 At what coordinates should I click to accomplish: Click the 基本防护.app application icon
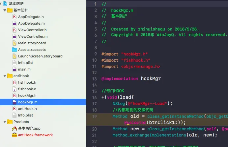tap(14, 129)
